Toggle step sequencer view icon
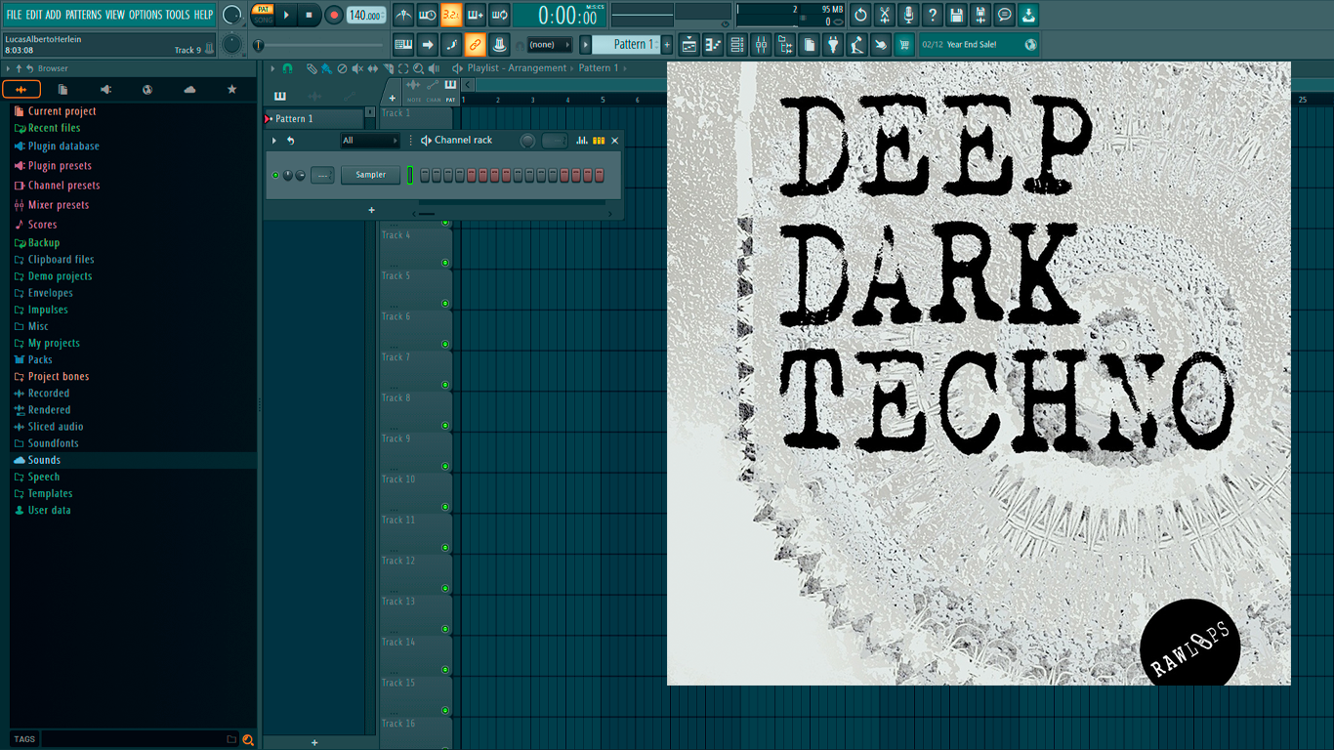 (599, 141)
